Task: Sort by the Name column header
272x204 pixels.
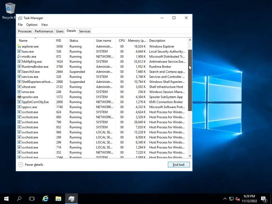Action: [x=36, y=41]
